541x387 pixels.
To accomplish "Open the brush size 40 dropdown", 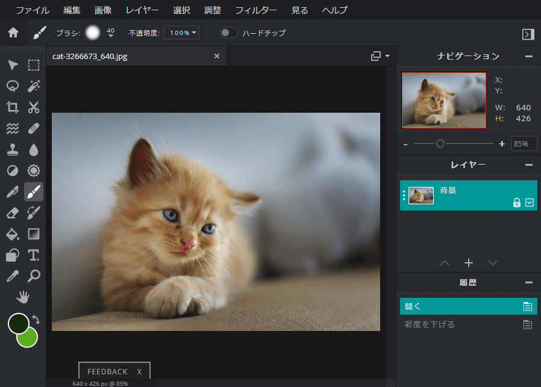I will coord(110,34).
